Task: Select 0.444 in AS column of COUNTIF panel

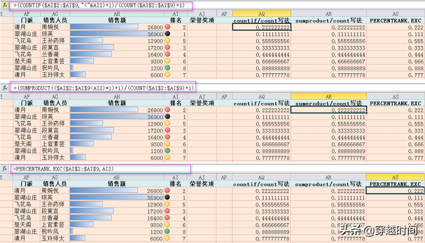Action: tap(396, 54)
